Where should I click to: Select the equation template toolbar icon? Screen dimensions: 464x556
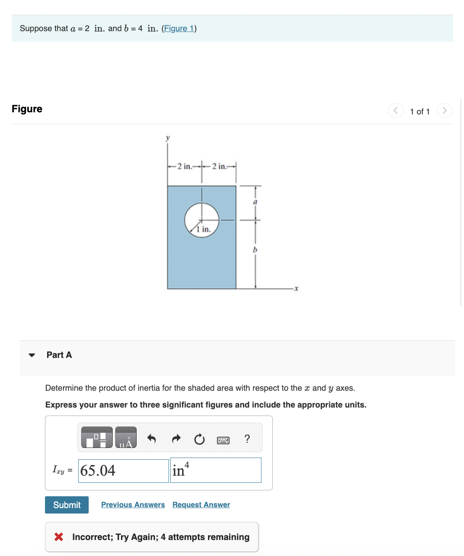pos(96,437)
